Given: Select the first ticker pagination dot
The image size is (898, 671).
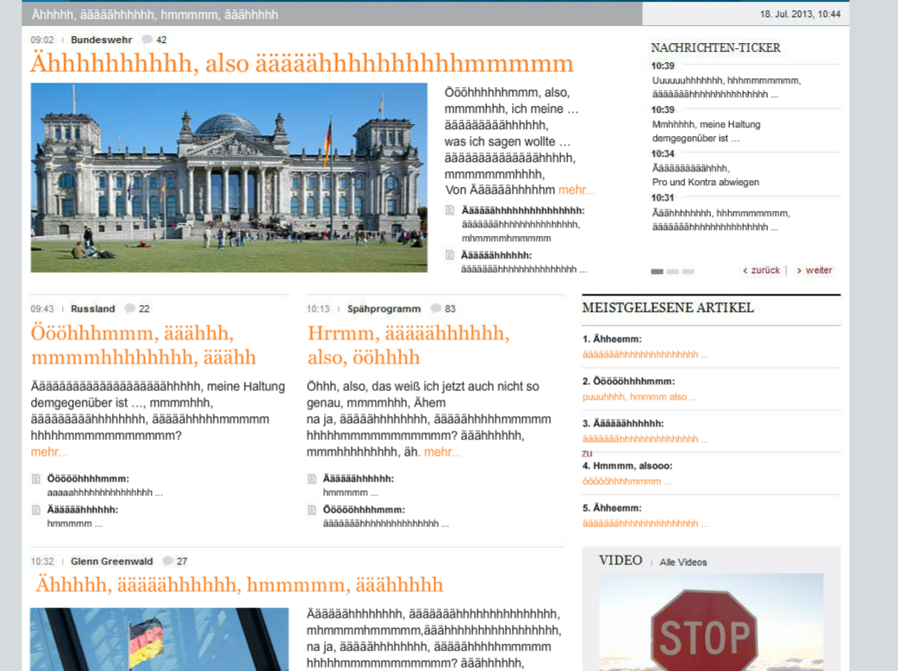Looking at the screenshot, I should pos(657,271).
